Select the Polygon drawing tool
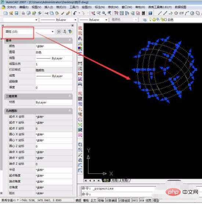This screenshot has height=204, width=202. click(x=176, y=13)
